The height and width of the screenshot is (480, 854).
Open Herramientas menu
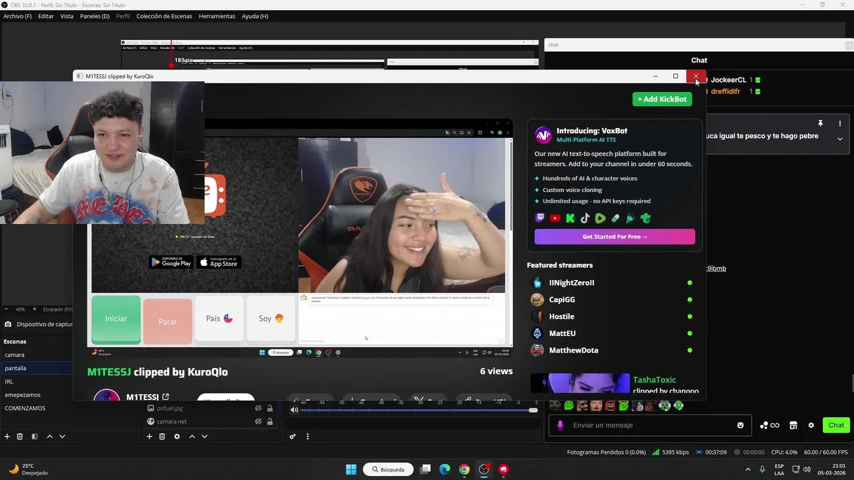pyautogui.click(x=217, y=16)
